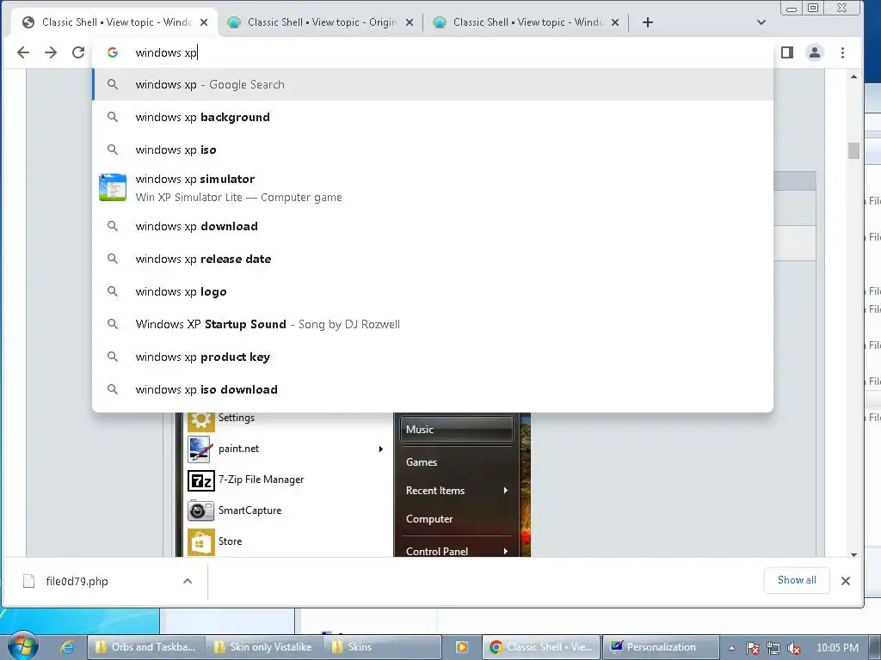The width and height of the screenshot is (881, 660).
Task: Click 'Computer' in the start menu image
Action: coord(429,519)
